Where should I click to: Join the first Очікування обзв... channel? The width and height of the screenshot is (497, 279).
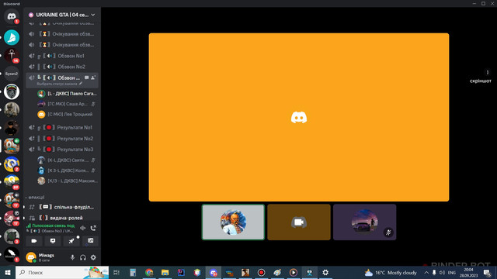coord(62,34)
